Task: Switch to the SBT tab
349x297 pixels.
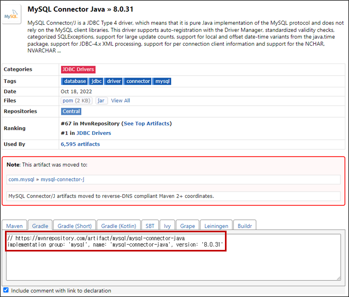Action: 150,226
